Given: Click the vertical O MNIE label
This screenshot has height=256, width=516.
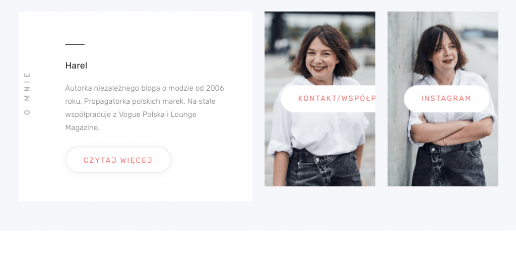Looking at the screenshot, I should tap(27, 93).
